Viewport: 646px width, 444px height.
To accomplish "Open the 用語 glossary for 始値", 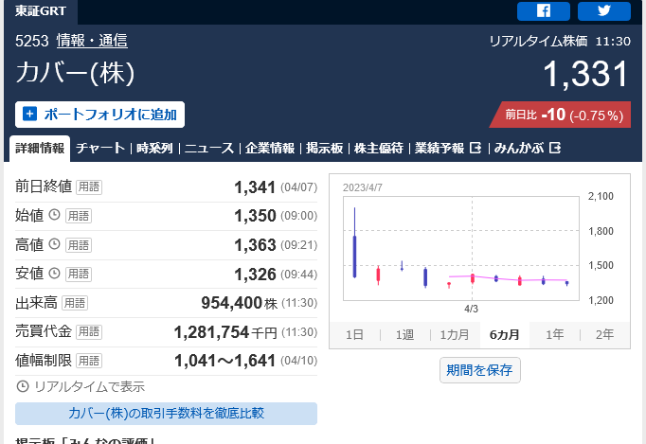I will tap(79, 216).
